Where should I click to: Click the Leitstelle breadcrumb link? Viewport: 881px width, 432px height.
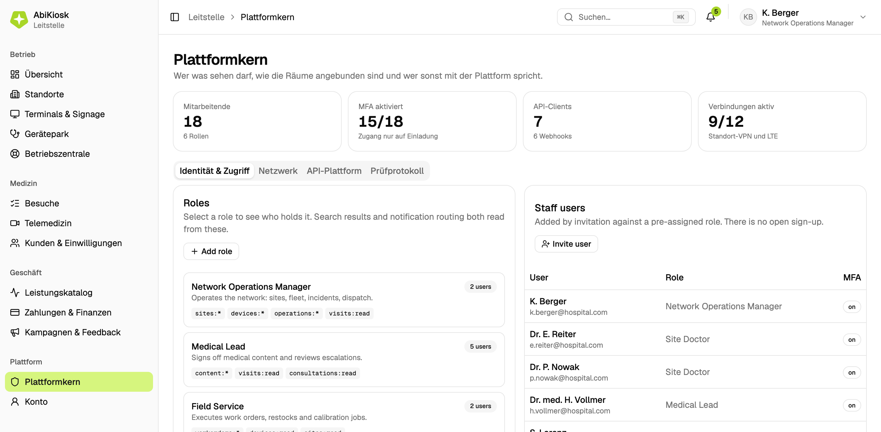coord(206,17)
